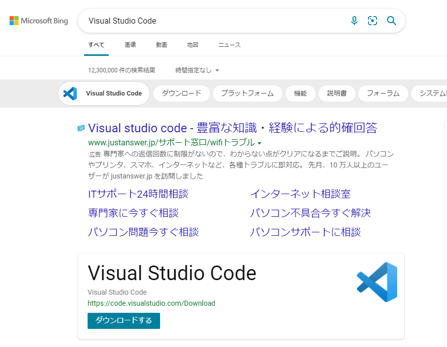Select the すべて tab
This screenshot has height=347, width=447.
coord(96,45)
